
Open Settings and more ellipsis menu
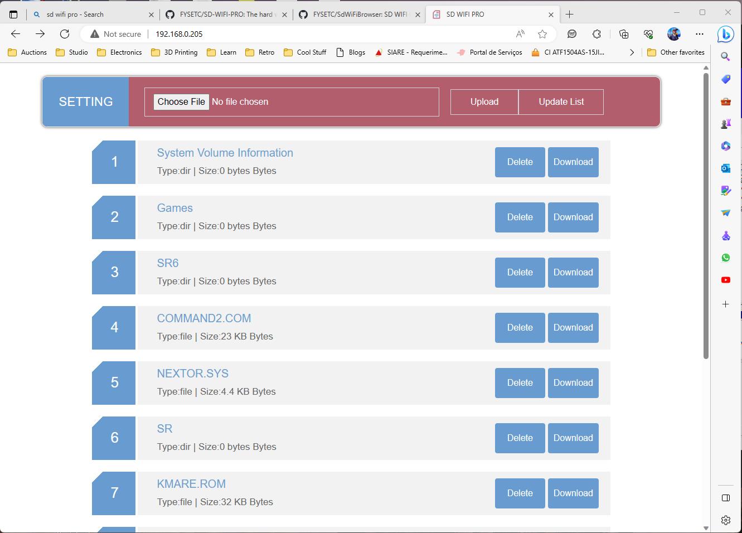click(x=700, y=34)
